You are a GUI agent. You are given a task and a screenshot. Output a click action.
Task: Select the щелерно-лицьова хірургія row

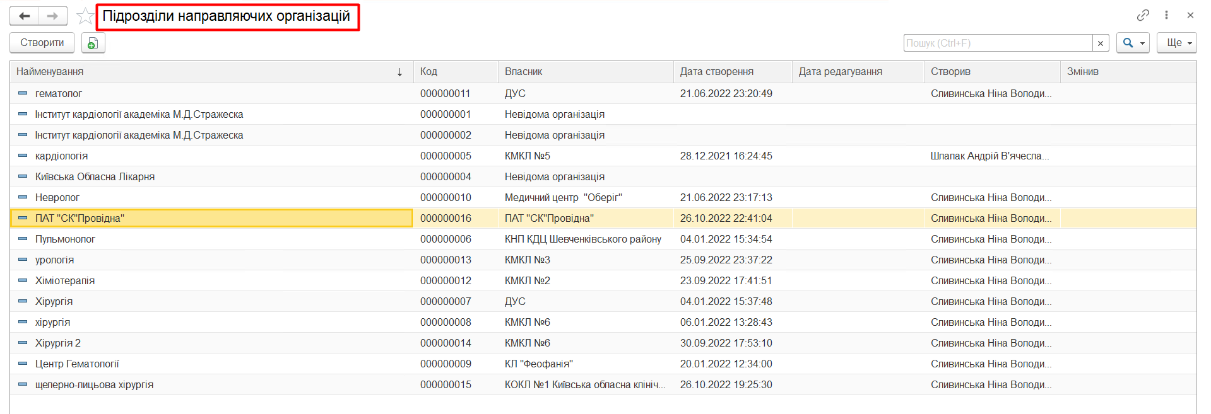click(x=94, y=385)
